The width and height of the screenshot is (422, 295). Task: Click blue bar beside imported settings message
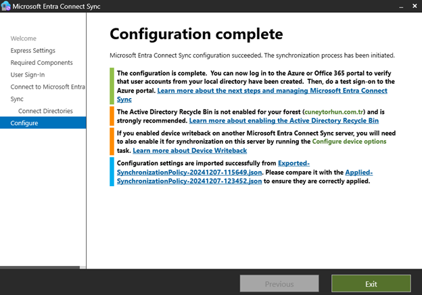point(112,173)
